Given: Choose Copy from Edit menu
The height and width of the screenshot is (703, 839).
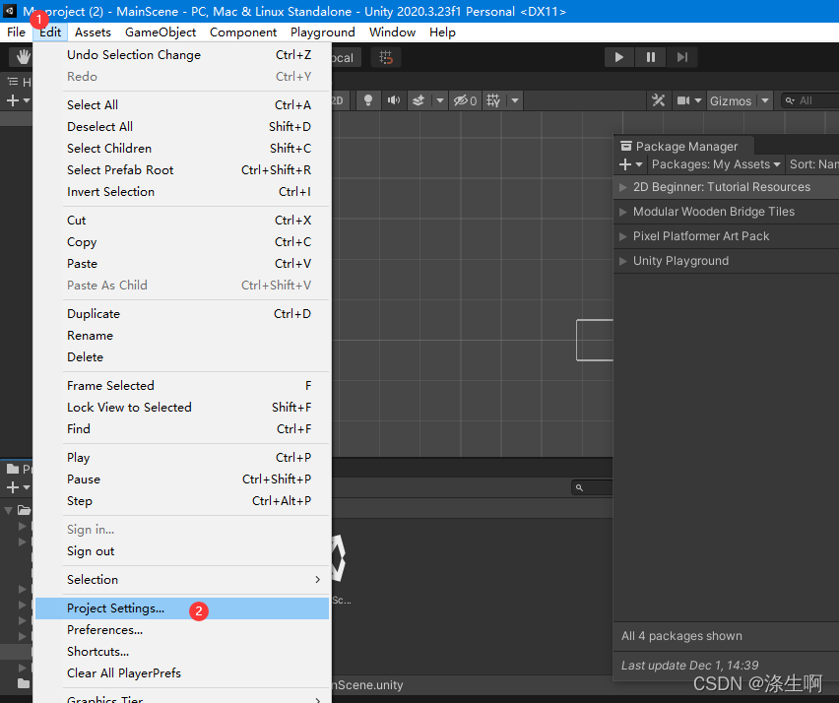Looking at the screenshot, I should point(182,242).
